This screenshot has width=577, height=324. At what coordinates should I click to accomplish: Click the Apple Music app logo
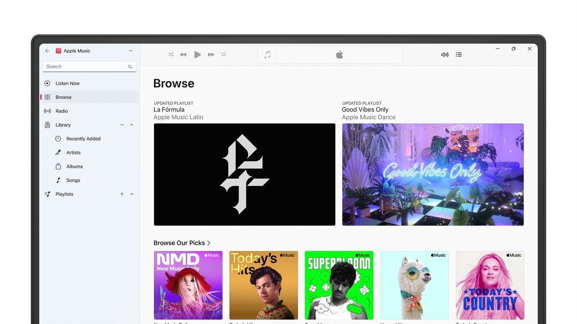[58, 50]
